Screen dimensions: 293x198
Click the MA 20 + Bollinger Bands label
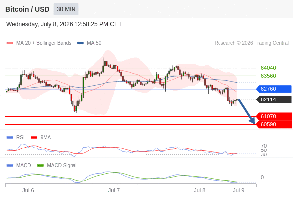[x=44, y=43]
